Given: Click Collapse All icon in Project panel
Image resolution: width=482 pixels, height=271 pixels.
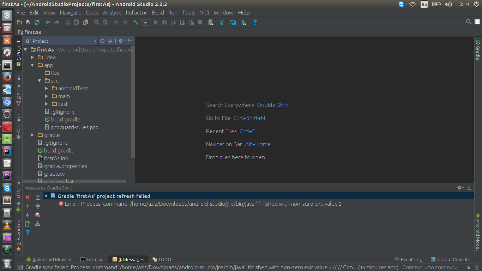Looking at the screenshot, I should pos(110,41).
